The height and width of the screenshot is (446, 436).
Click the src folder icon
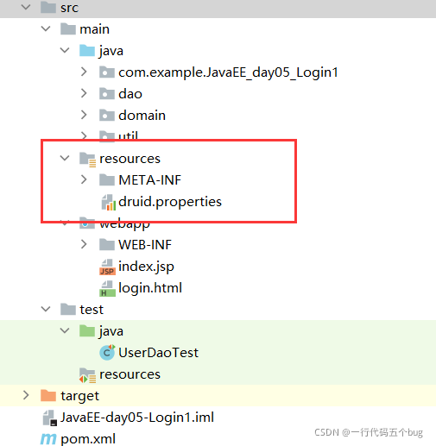pos(48,7)
